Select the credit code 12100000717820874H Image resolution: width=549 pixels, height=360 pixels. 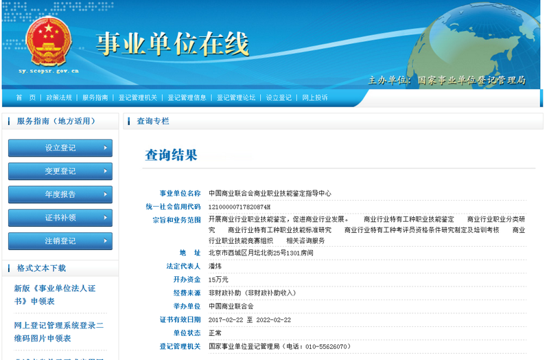239,207
